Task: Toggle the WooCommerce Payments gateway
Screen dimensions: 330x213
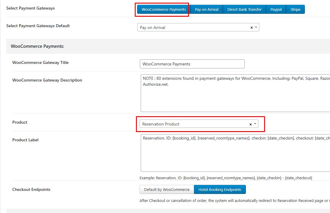Action: click(x=164, y=9)
